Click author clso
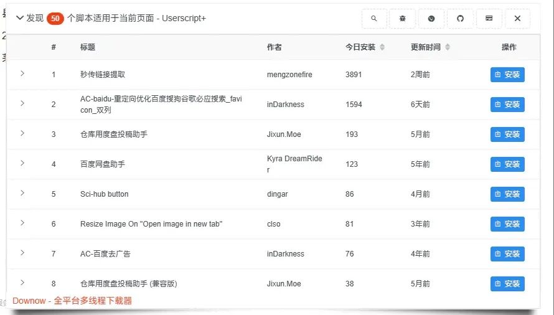The height and width of the screenshot is (315, 554). pos(273,223)
